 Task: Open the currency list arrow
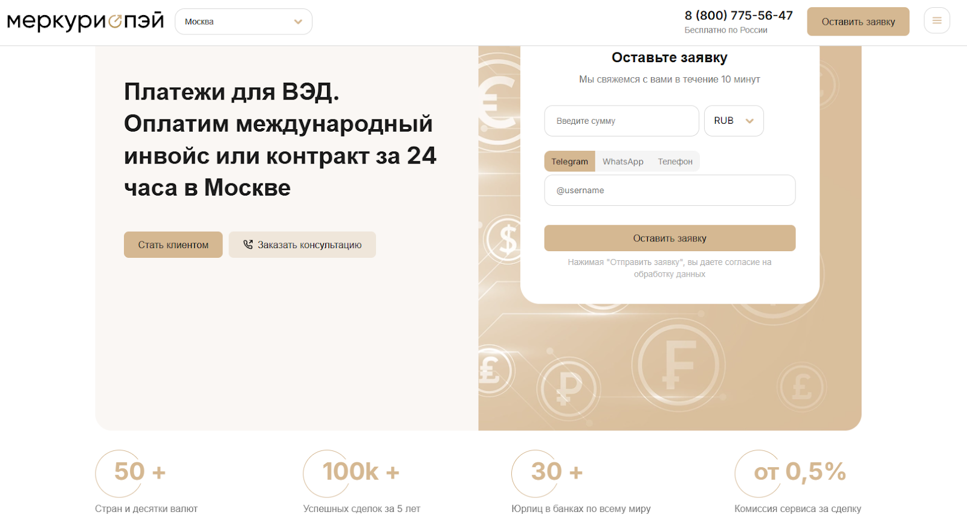749,121
